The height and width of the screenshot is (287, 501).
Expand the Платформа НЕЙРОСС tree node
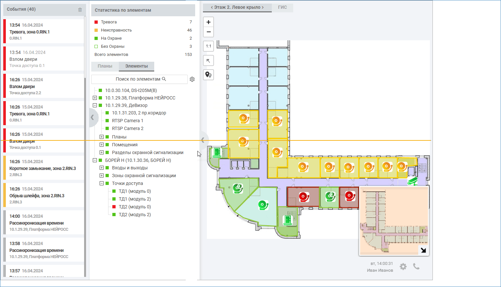[x=95, y=98]
